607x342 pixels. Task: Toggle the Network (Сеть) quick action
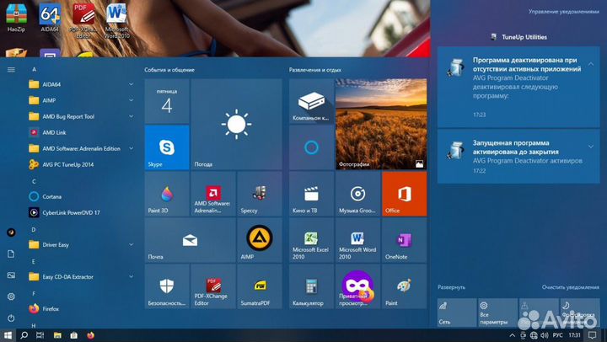point(457,313)
